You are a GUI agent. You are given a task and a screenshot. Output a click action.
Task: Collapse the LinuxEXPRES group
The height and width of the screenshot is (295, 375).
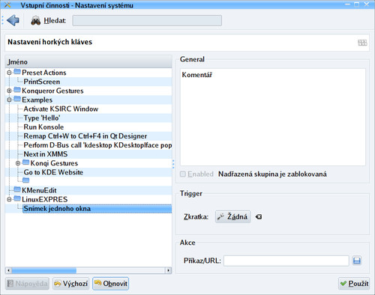pyautogui.click(x=9, y=199)
